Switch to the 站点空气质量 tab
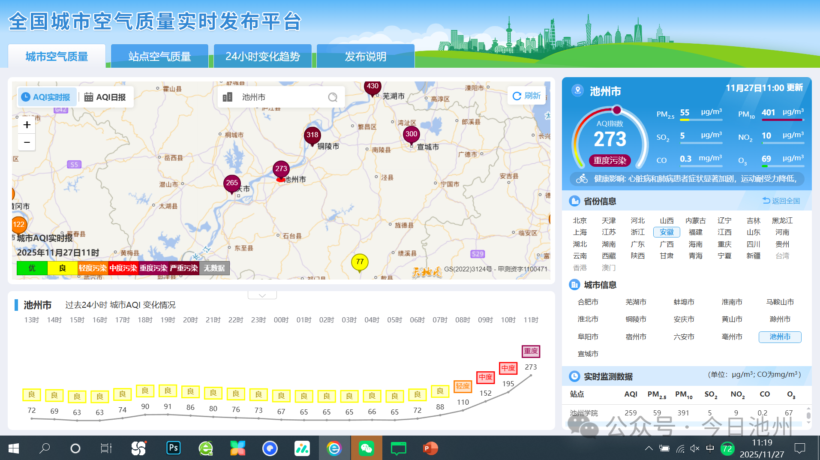Viewport: 820px width, 460px height. pos(159,56)
